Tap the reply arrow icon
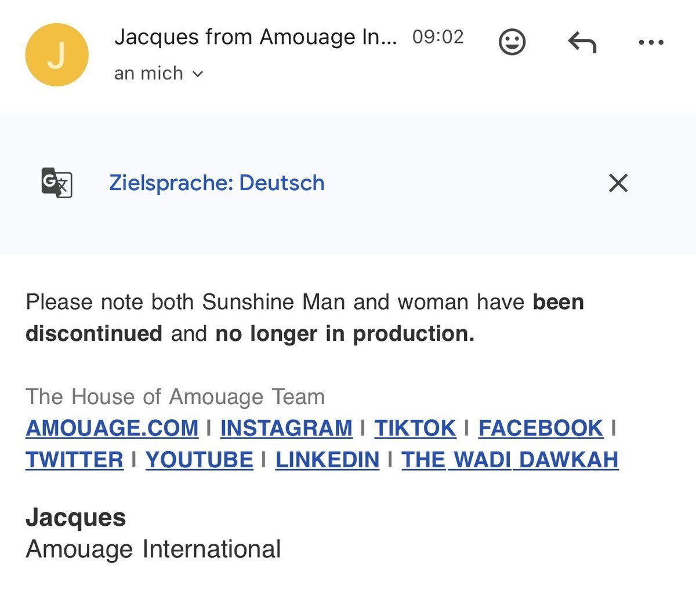696x589 pixels. 582,42
